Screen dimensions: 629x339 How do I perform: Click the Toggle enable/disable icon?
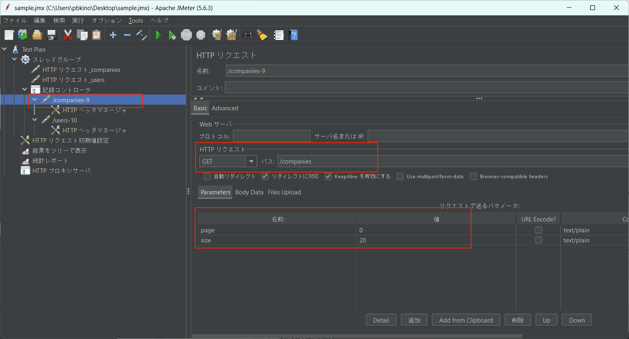pyautogui.click(x=141, y=35)
